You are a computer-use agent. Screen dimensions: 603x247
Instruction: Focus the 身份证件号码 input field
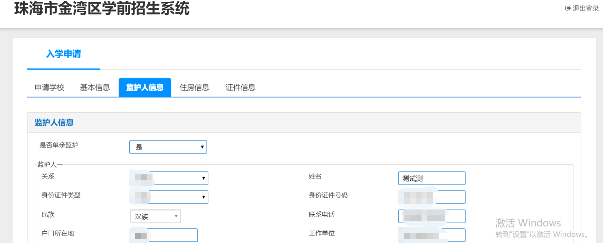pos(431,197)
